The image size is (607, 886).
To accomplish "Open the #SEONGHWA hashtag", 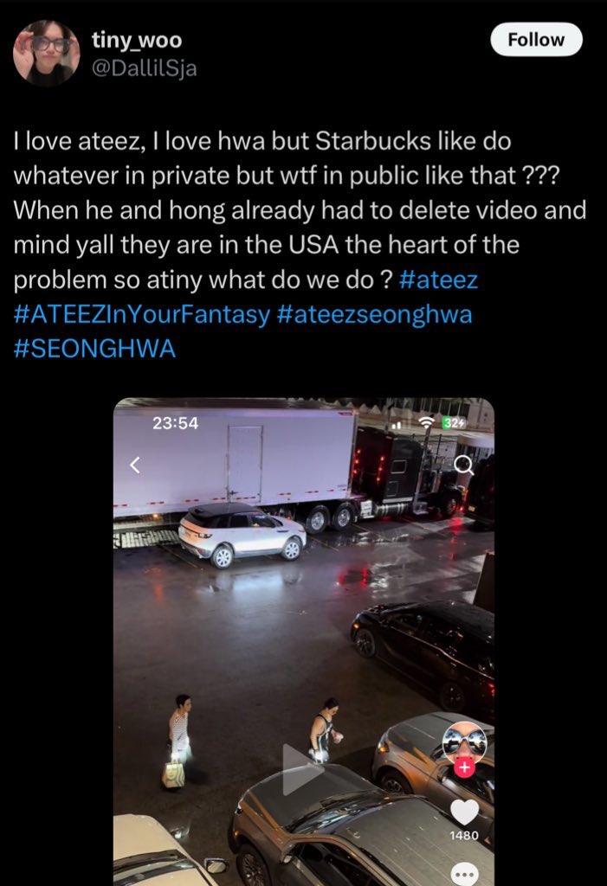I will (x=94, y=349).
